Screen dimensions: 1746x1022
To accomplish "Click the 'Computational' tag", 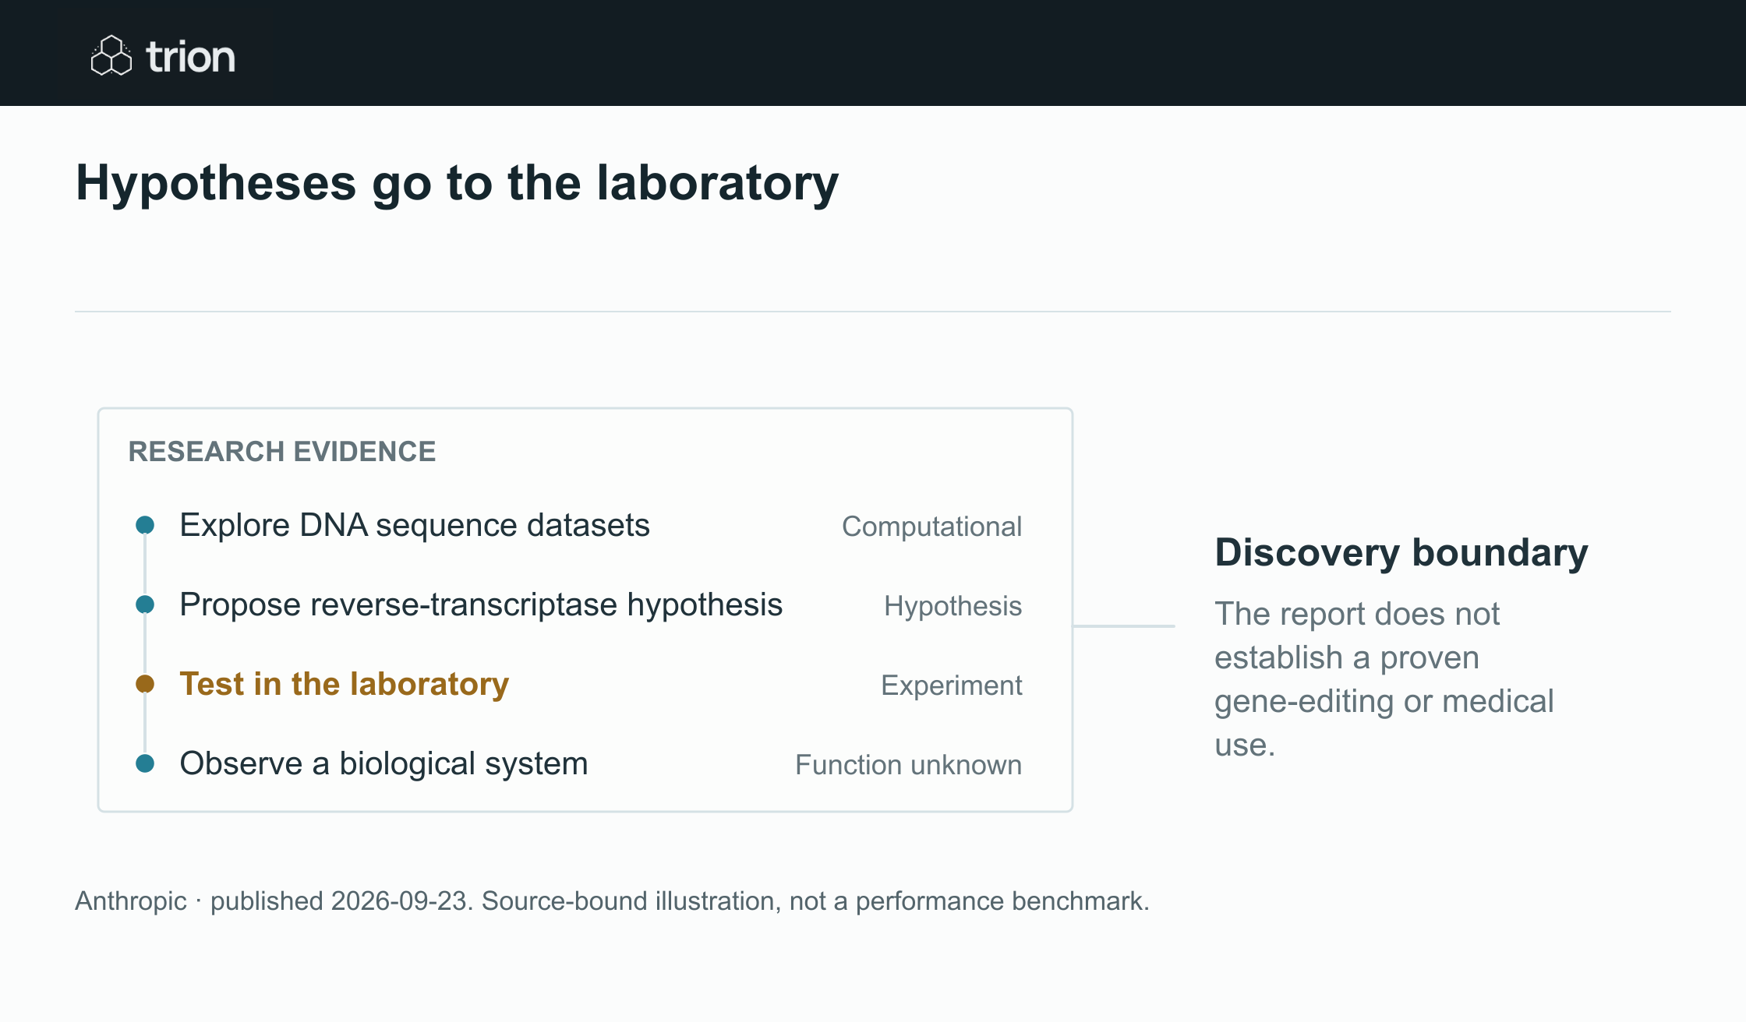I will (931, 527).
